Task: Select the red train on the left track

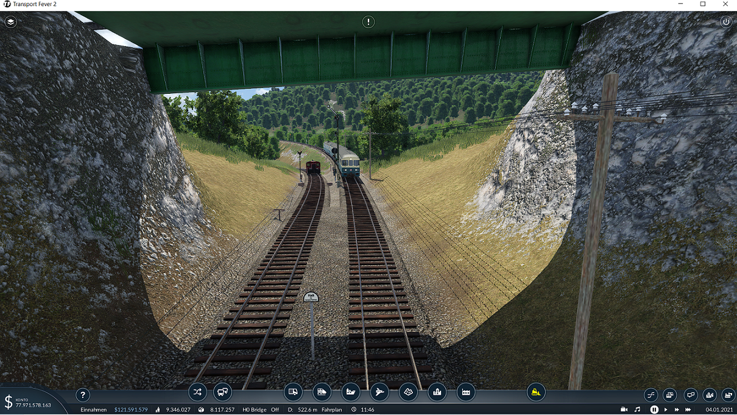Action: [313, 166]
